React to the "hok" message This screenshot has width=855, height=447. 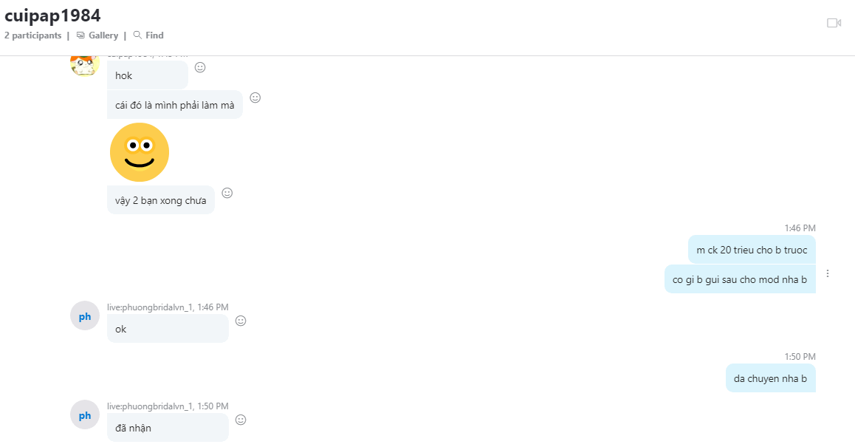point(200,67)
